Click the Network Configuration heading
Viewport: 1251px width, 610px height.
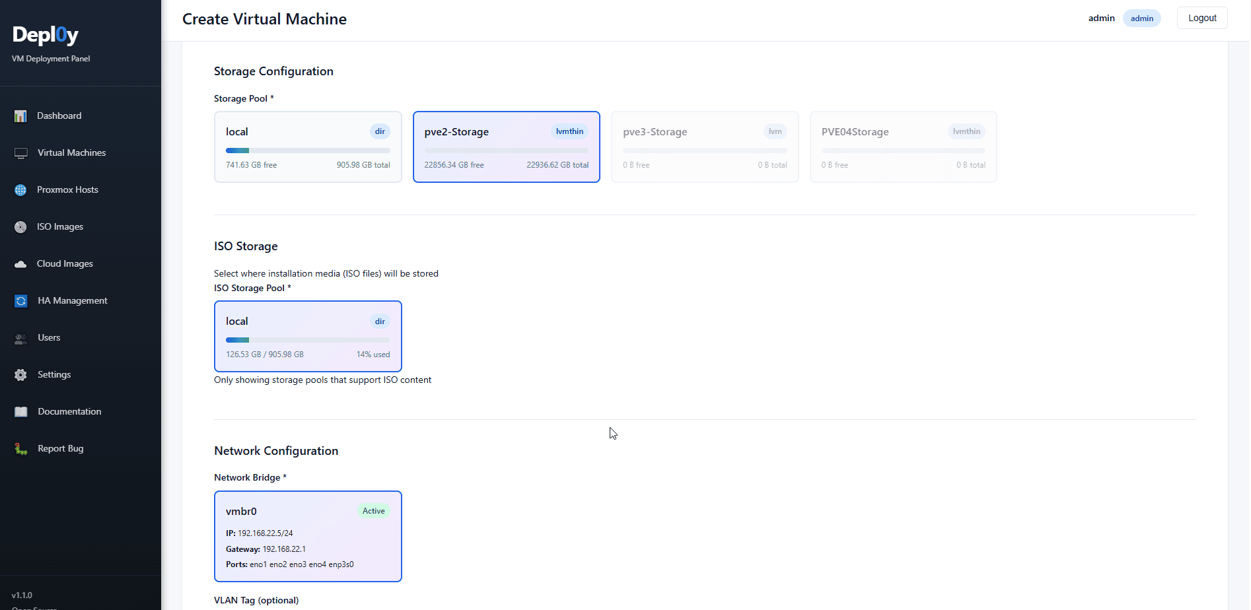point(276,451)
